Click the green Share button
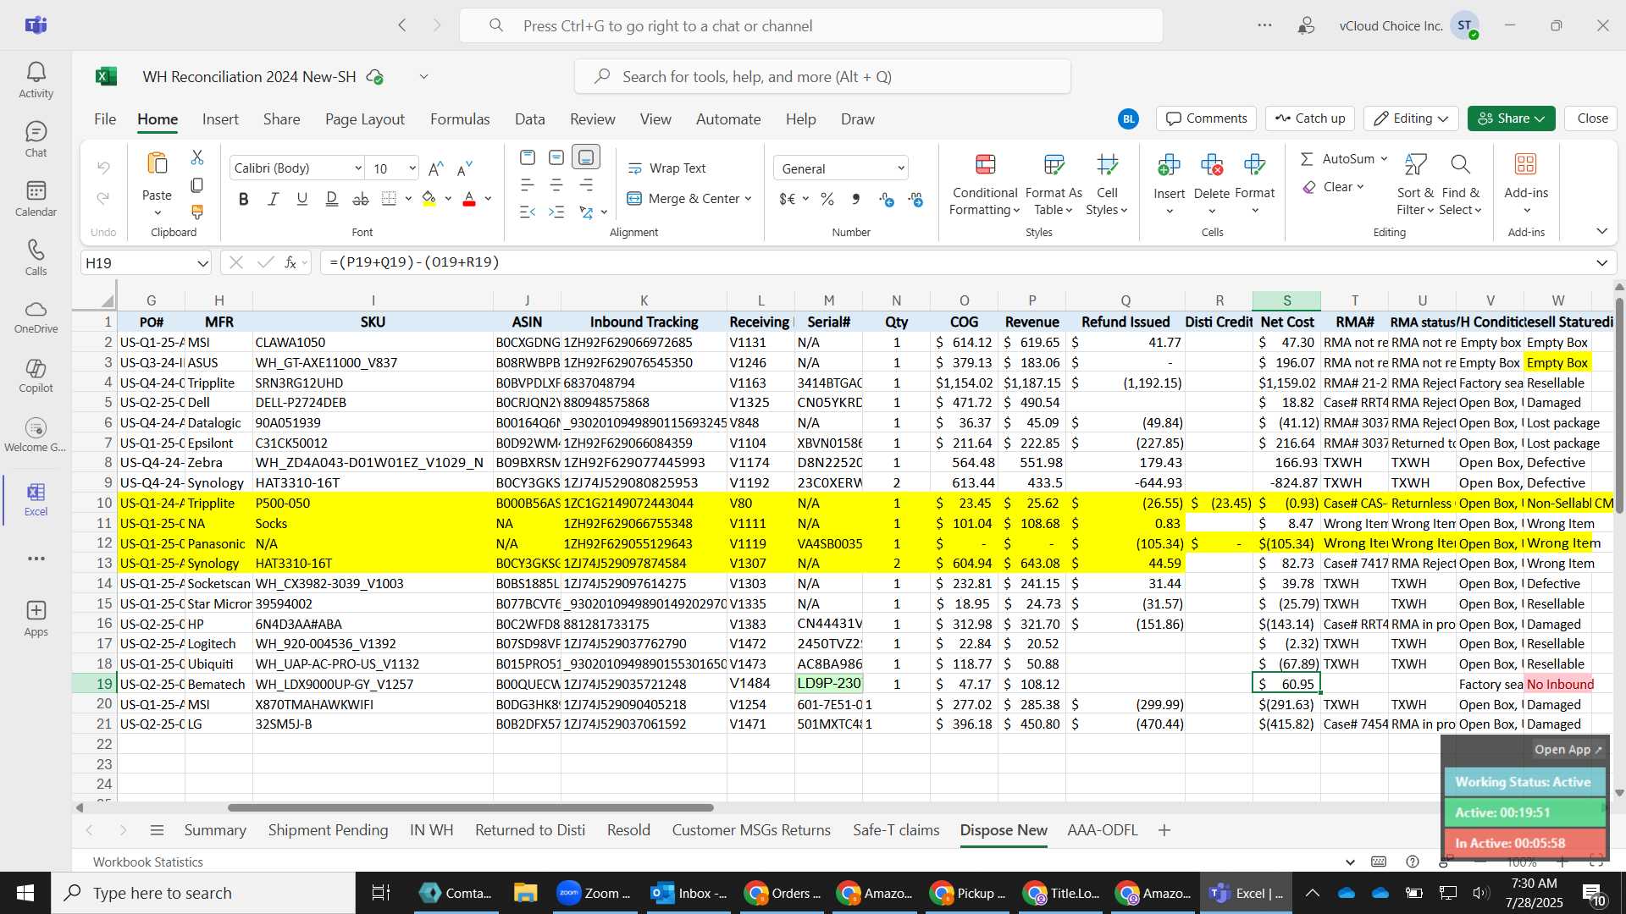This screenshot has height=914, width=1626. 1512,118
